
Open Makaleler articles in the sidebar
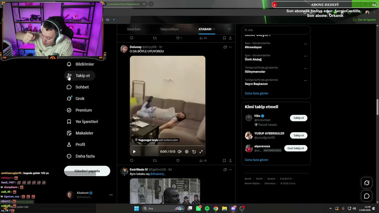80,133
